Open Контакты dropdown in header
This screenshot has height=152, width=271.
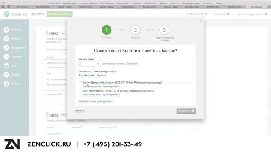click(222, 14)
